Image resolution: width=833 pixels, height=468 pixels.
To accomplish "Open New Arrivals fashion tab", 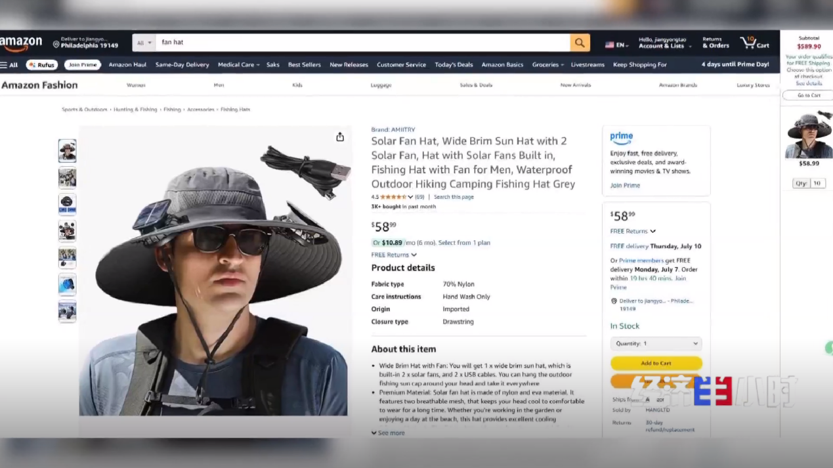I will point(576,85).
